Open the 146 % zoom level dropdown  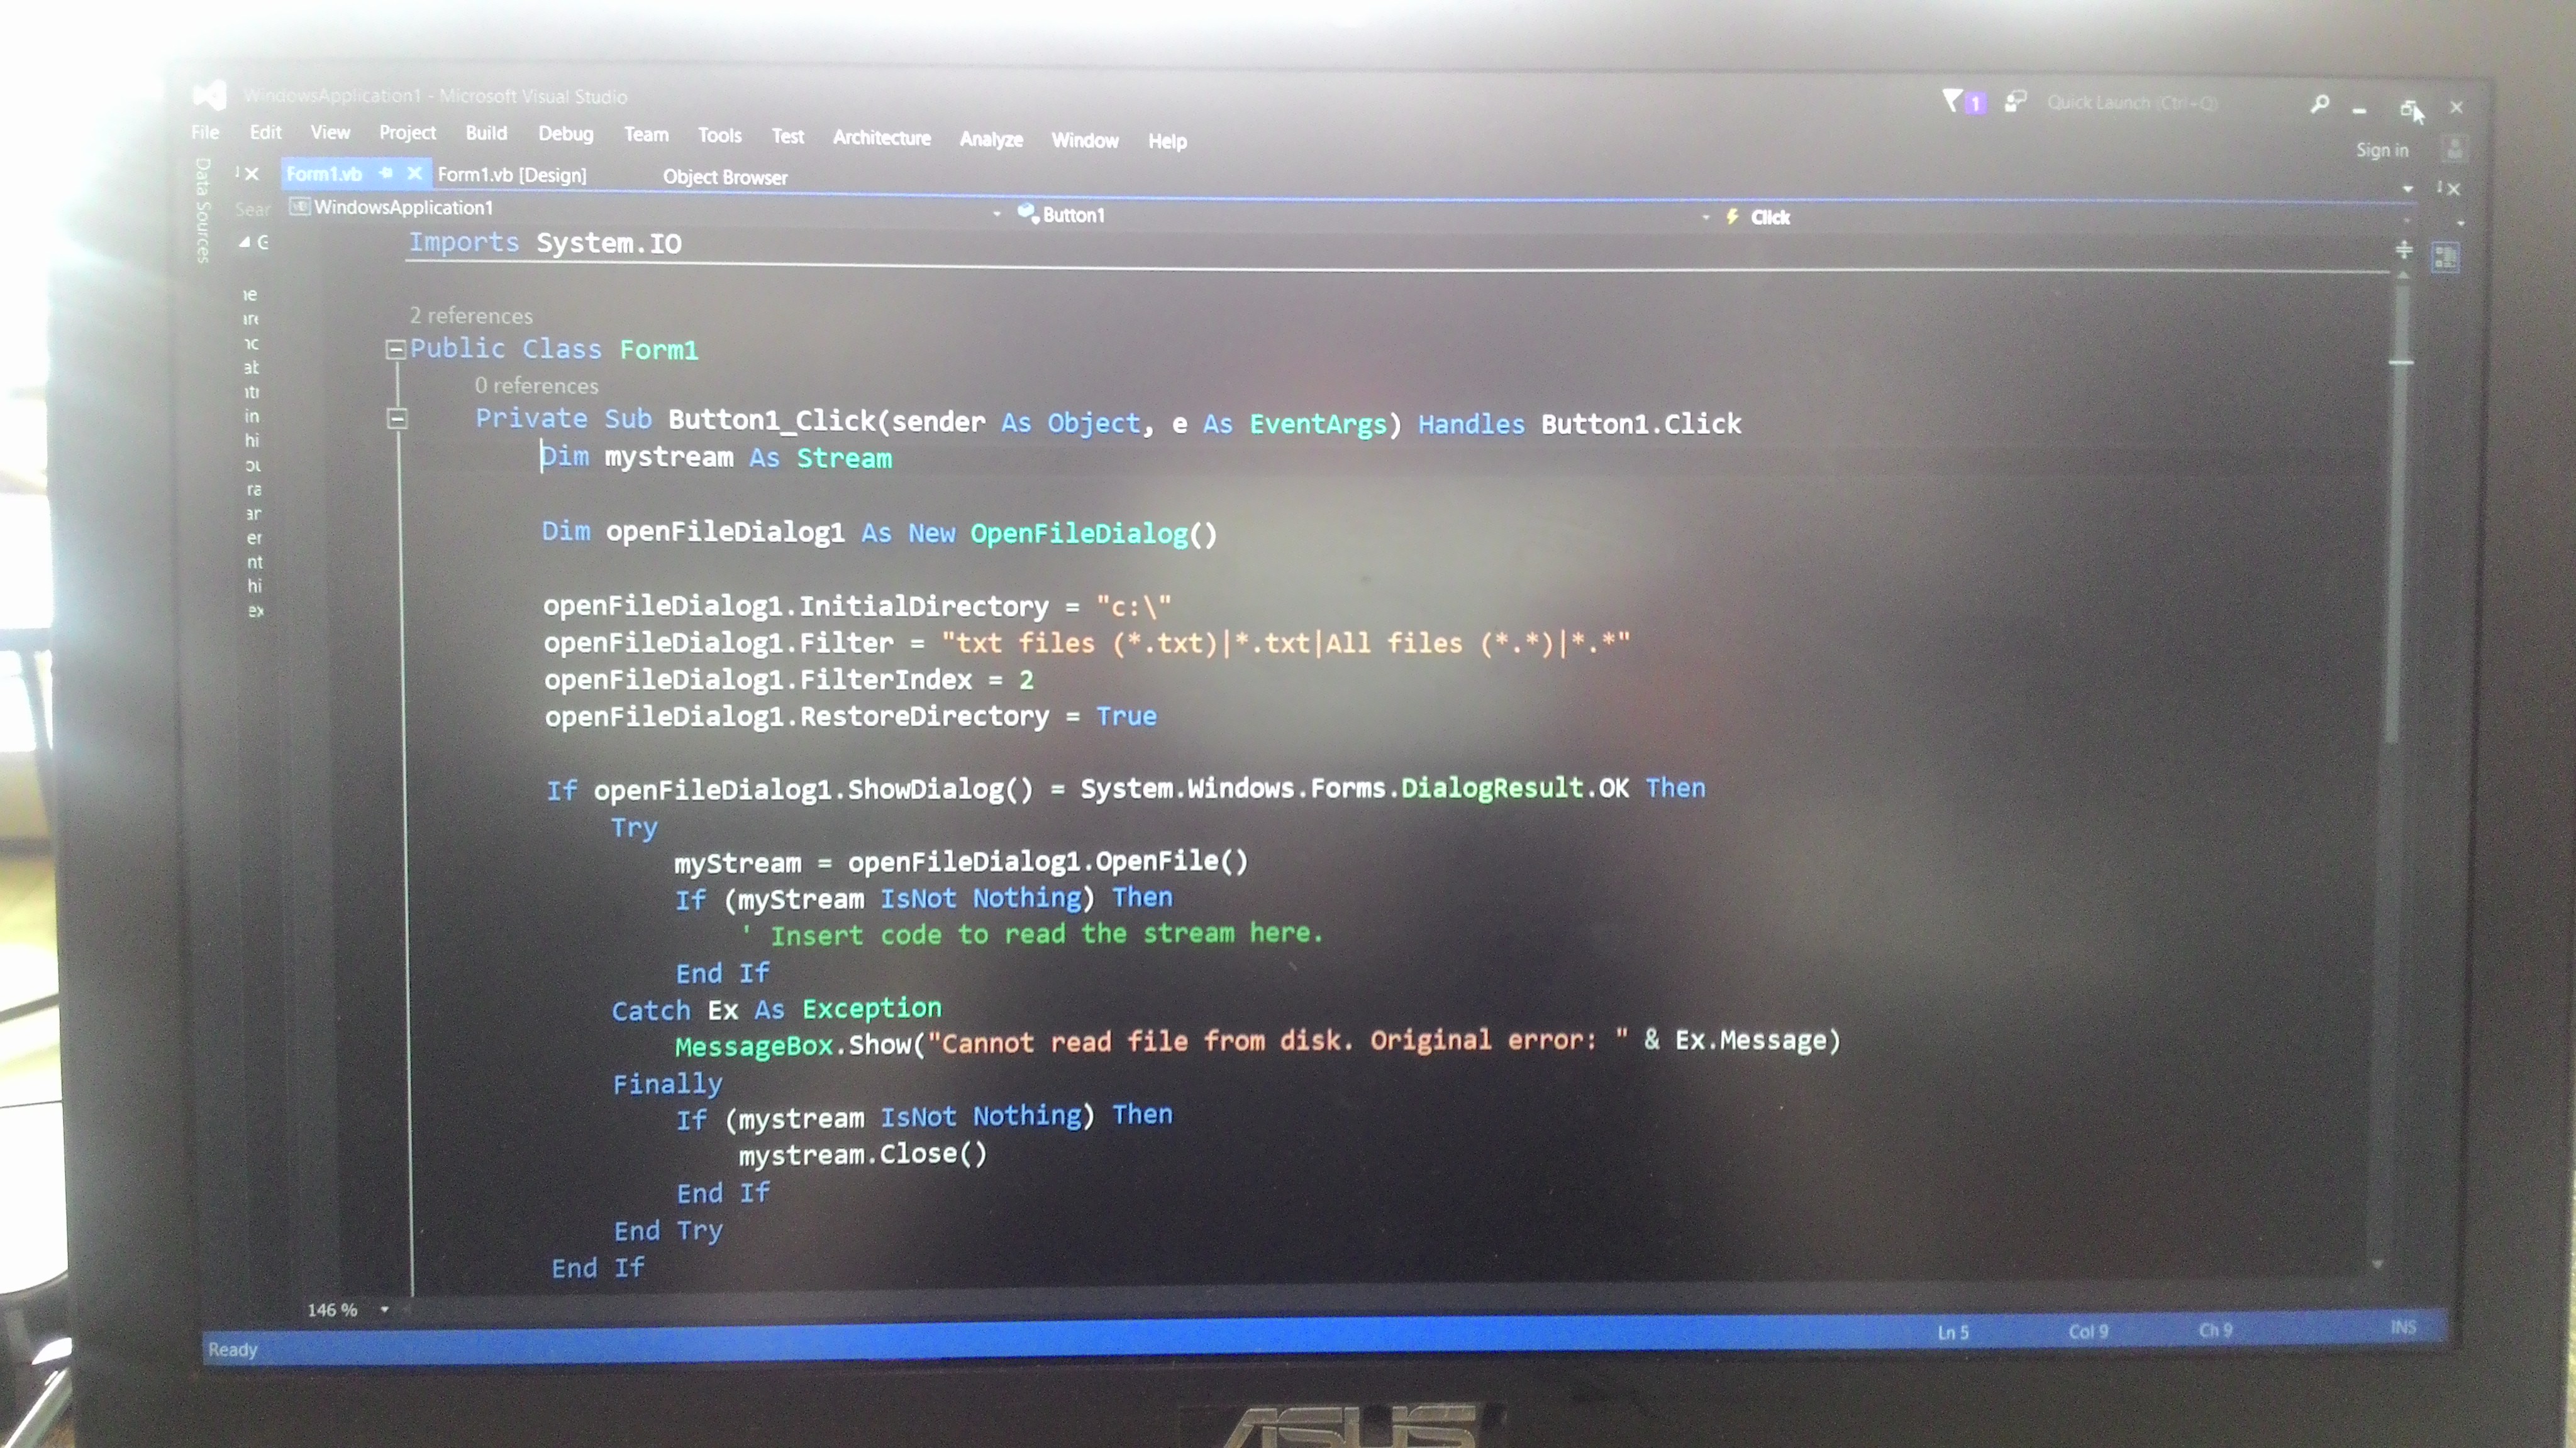[x=384, y=1310]
